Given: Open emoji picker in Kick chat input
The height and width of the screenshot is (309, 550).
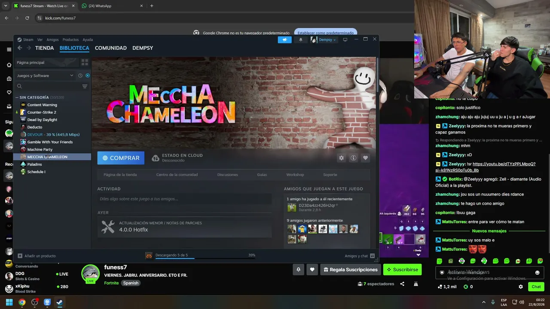Looking at the screenshot, I should coord(537,273).
